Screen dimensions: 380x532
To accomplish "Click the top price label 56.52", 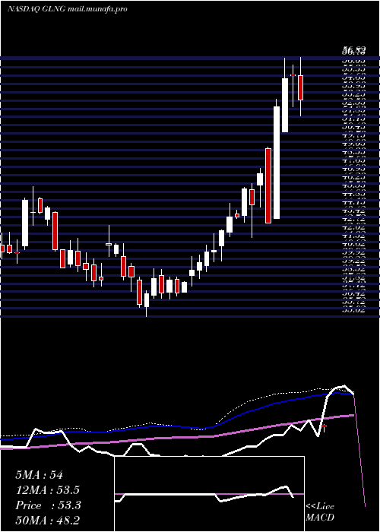I will (353, 51).
